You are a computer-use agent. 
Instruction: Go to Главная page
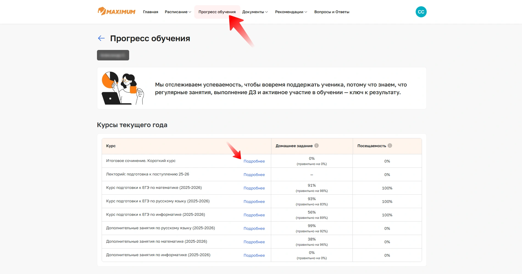(151, 12)
